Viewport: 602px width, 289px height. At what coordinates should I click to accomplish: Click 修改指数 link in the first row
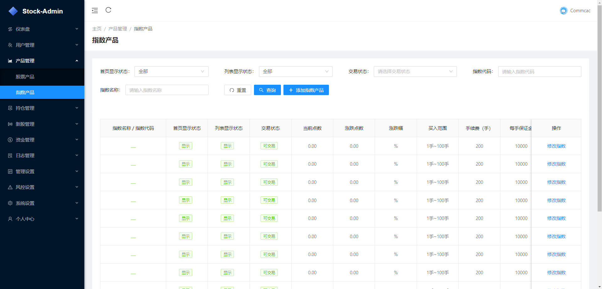(556, 146)
